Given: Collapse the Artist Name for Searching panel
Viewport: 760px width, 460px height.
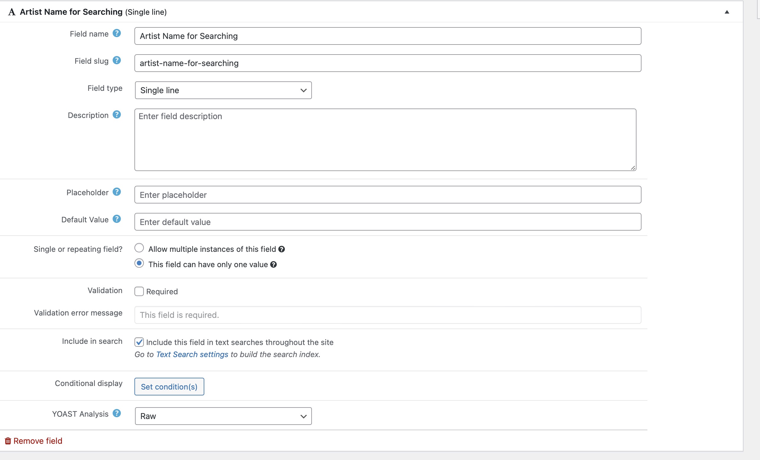Looking at the screenshot, I should tap(727, 12).
